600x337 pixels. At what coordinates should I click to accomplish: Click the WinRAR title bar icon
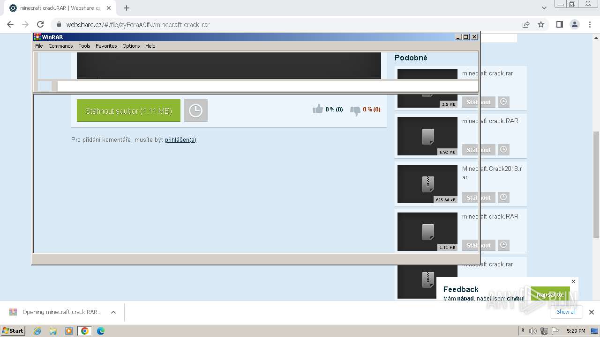point(37,37)
